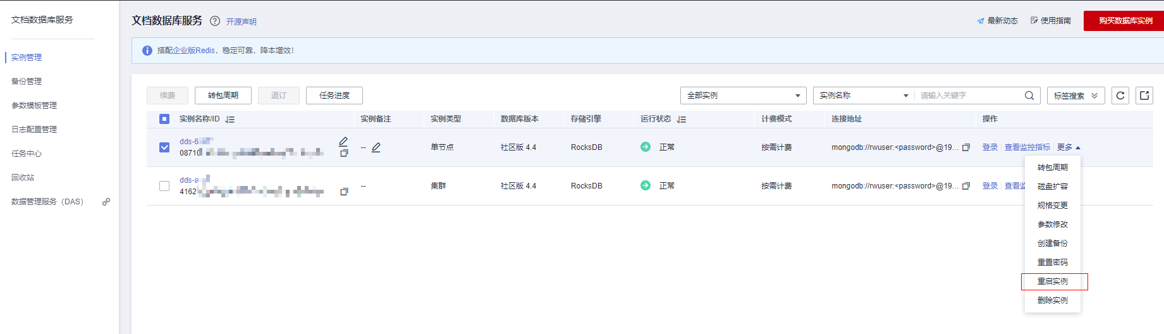This screenshot has height=334, width=1164.
Task: Copy the first instance's connection address
Action: [x=966, y=147]
